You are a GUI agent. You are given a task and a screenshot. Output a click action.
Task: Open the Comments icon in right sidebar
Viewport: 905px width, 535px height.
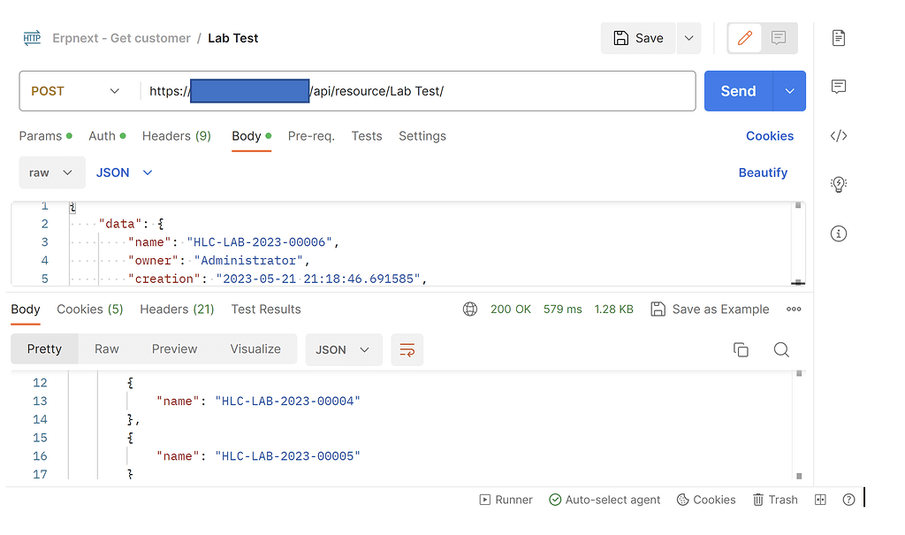(x=839, y=87)
